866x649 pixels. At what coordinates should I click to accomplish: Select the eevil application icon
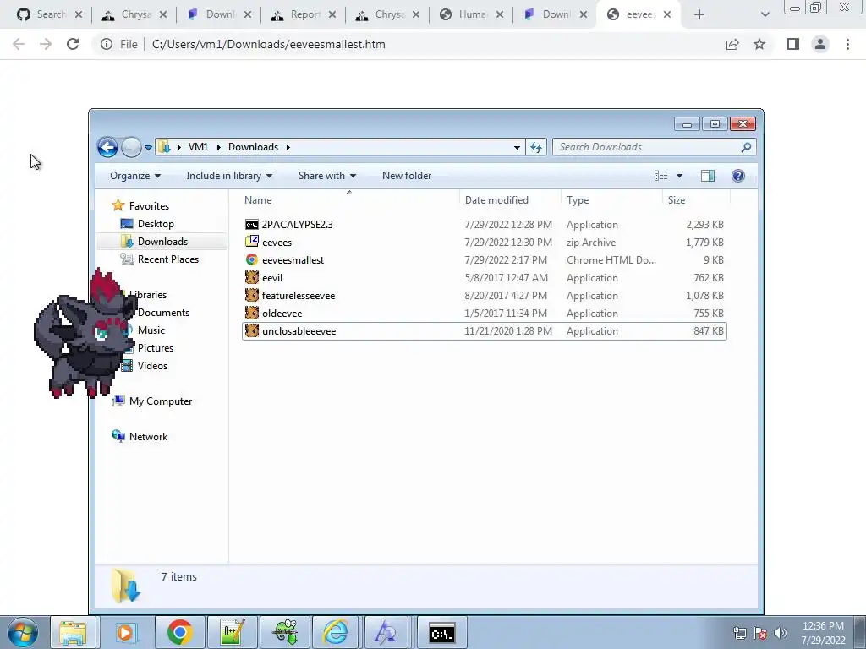point(252,277)
